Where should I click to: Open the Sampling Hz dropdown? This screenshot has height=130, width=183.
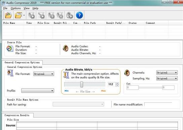167,78
